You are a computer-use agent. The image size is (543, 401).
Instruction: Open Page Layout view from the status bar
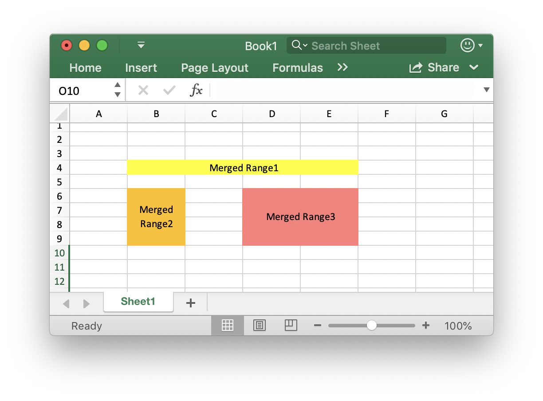point(259,325)
